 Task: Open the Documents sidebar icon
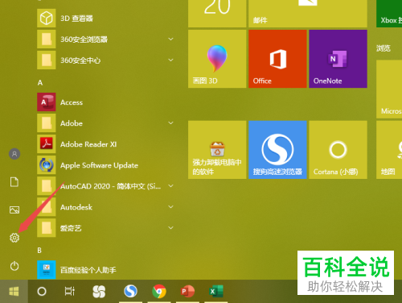(14, 182)
